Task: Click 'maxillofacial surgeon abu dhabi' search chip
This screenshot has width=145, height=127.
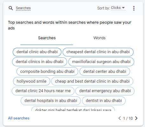Action: 101,62
